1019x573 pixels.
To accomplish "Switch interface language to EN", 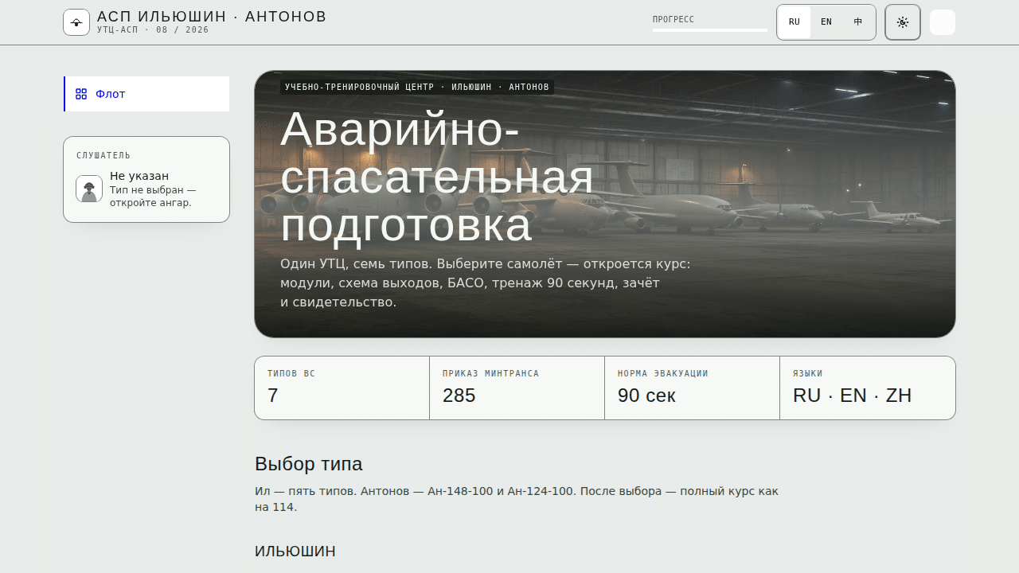I will (x=826, y=22).
